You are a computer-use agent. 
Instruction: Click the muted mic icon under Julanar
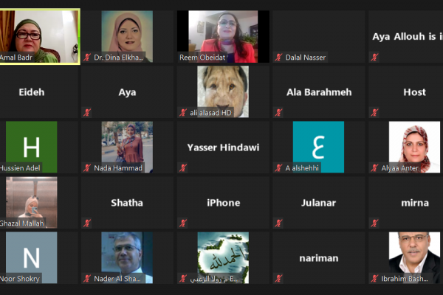[x=278, y=223]
